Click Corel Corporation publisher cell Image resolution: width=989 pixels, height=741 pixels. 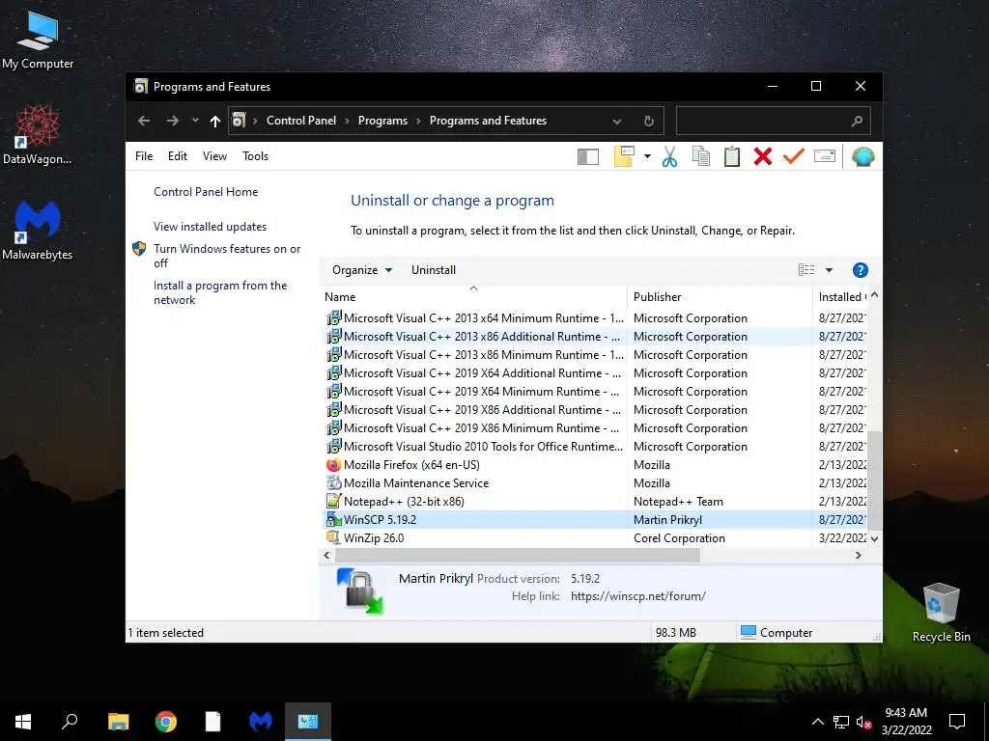tap(679, 538)
